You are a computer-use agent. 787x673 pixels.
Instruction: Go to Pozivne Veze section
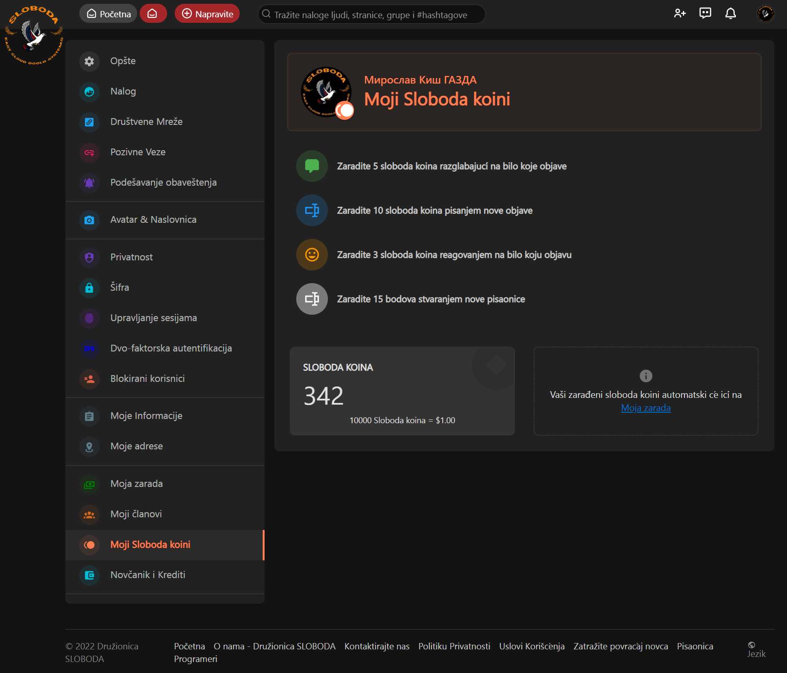click(x=165, y=152)
